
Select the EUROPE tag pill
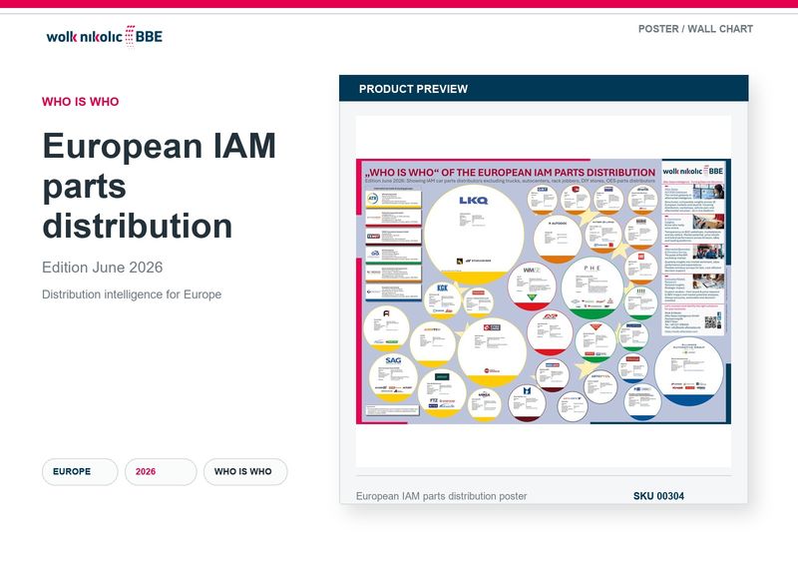(x=80, y=472)
